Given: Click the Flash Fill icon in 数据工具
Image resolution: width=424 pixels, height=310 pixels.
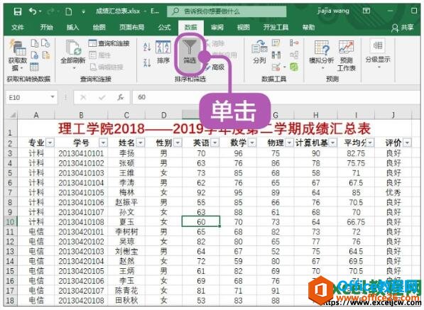Looking at the screenshot, I should [x=276, y=43].
